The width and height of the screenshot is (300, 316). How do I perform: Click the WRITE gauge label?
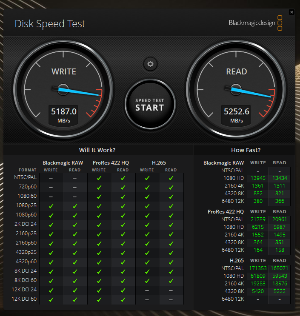coord(64,72)
